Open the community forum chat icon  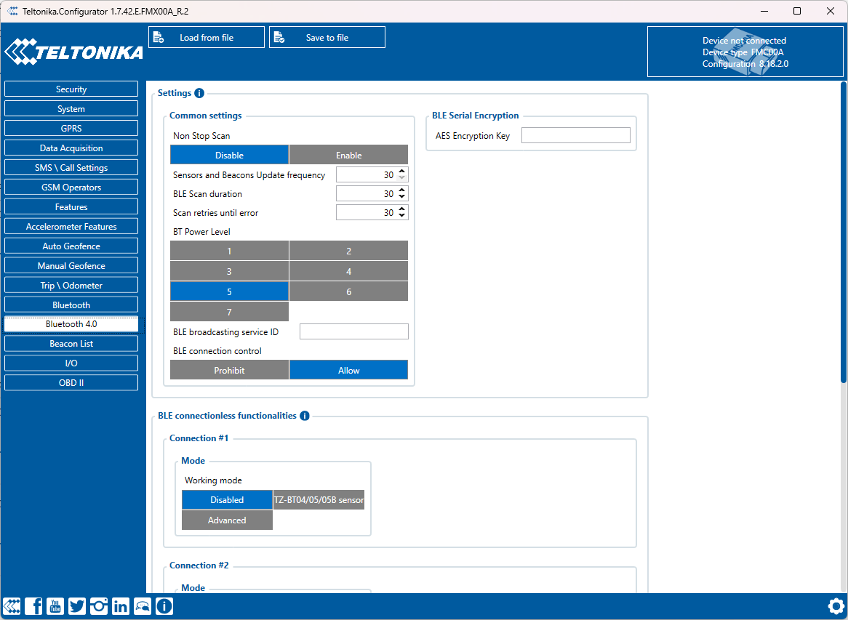(x=143, y=606)
